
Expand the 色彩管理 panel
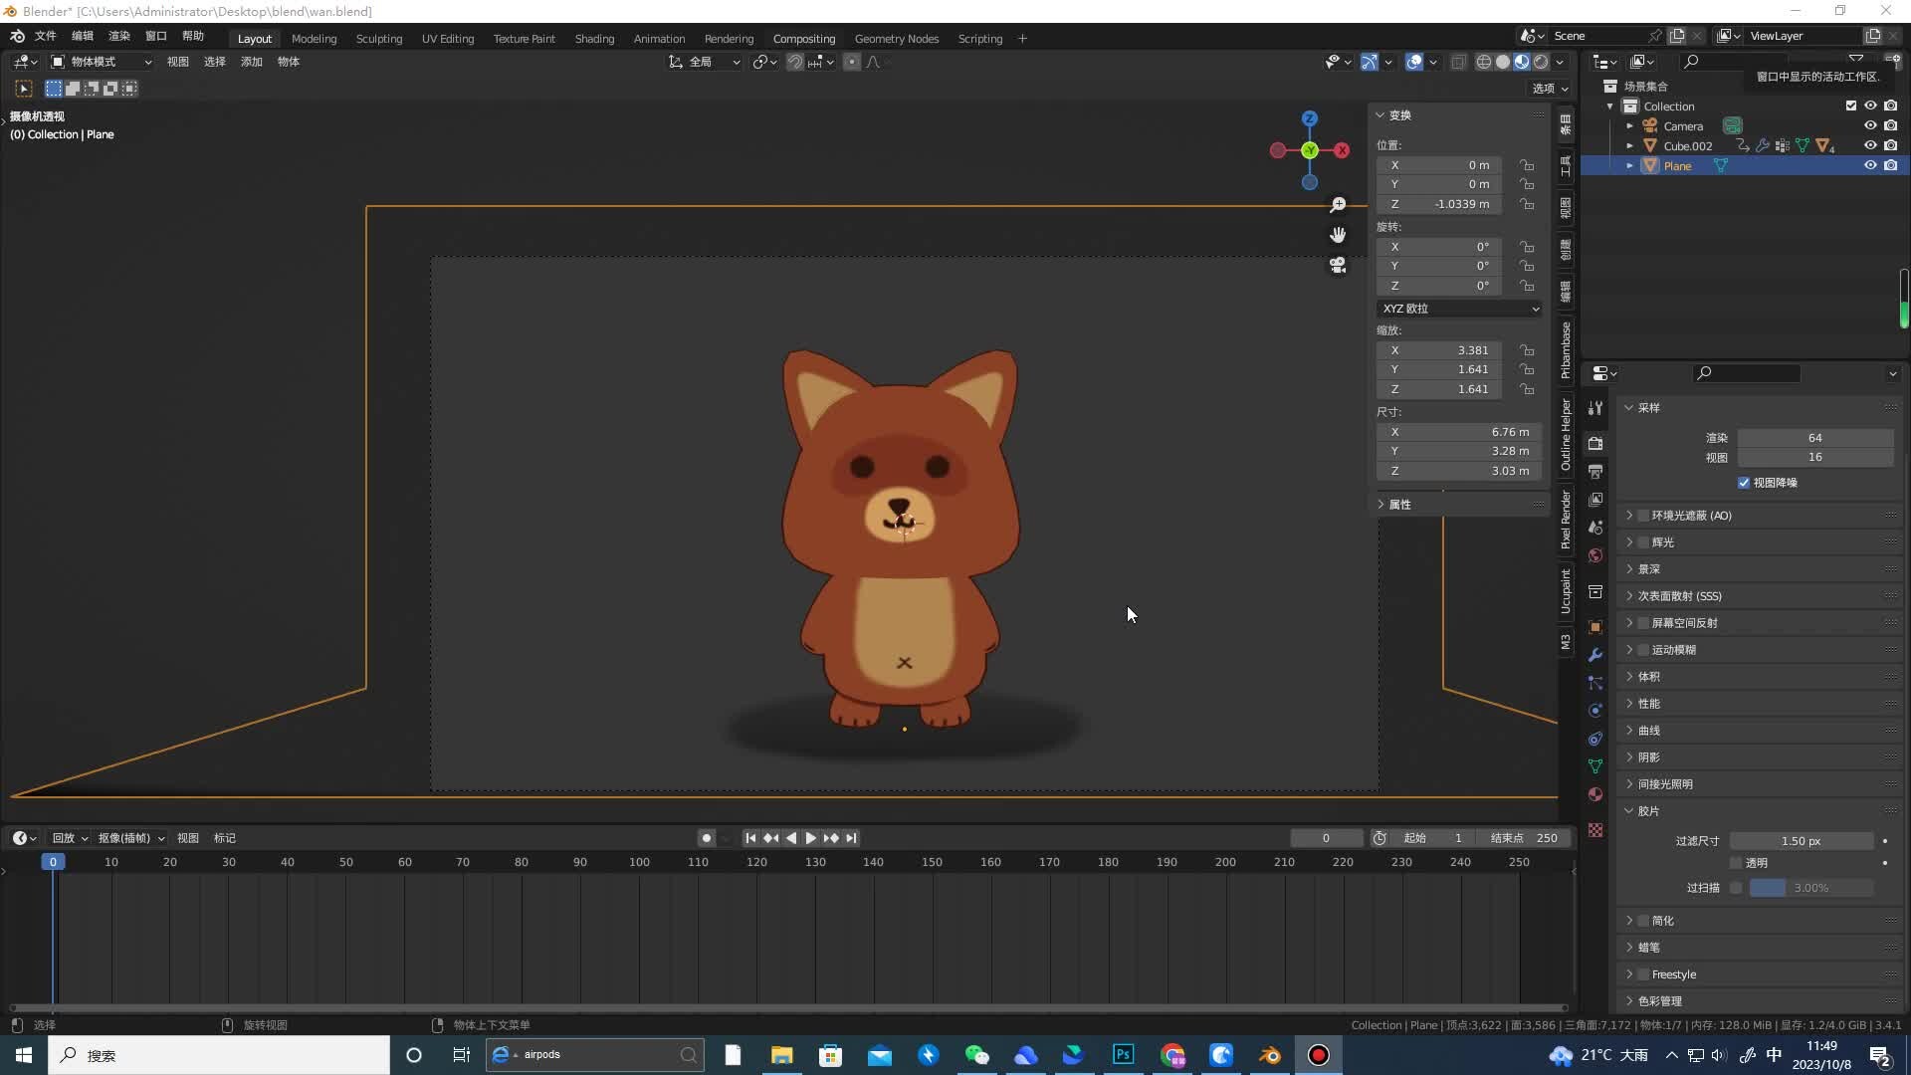(1659, 1001)
